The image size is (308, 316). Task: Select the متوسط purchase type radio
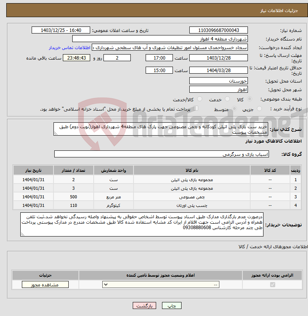(x=234, y=109)
